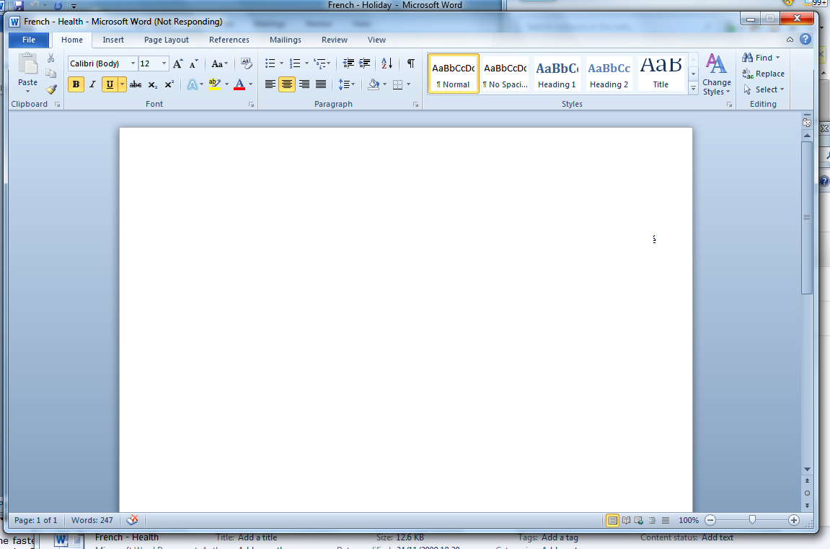This screenshot has width=830, height=549.
Task: Toggle Italic formatting
Action: point(92,84)
